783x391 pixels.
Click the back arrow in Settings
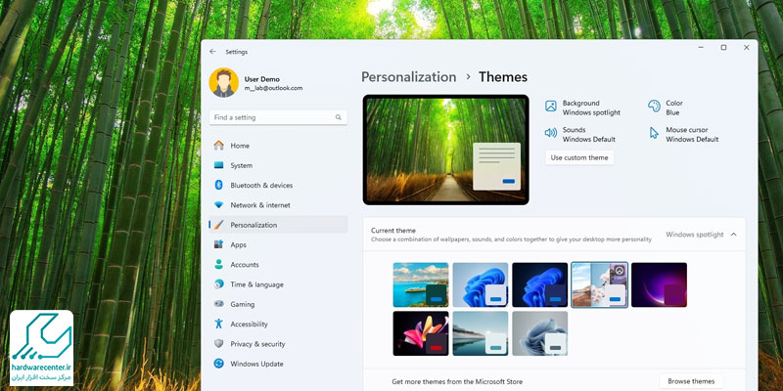click(212, 52)
